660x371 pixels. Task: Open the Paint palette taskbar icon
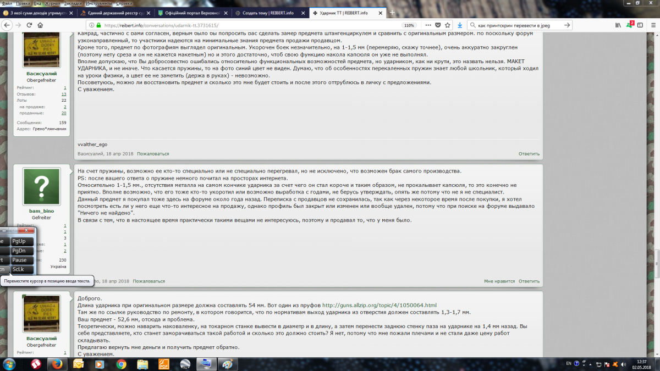coord(227,364)
